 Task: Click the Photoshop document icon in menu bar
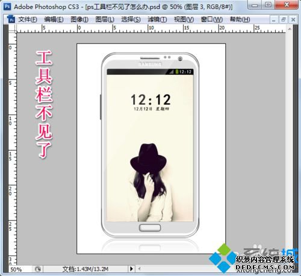tap(11, 19)
